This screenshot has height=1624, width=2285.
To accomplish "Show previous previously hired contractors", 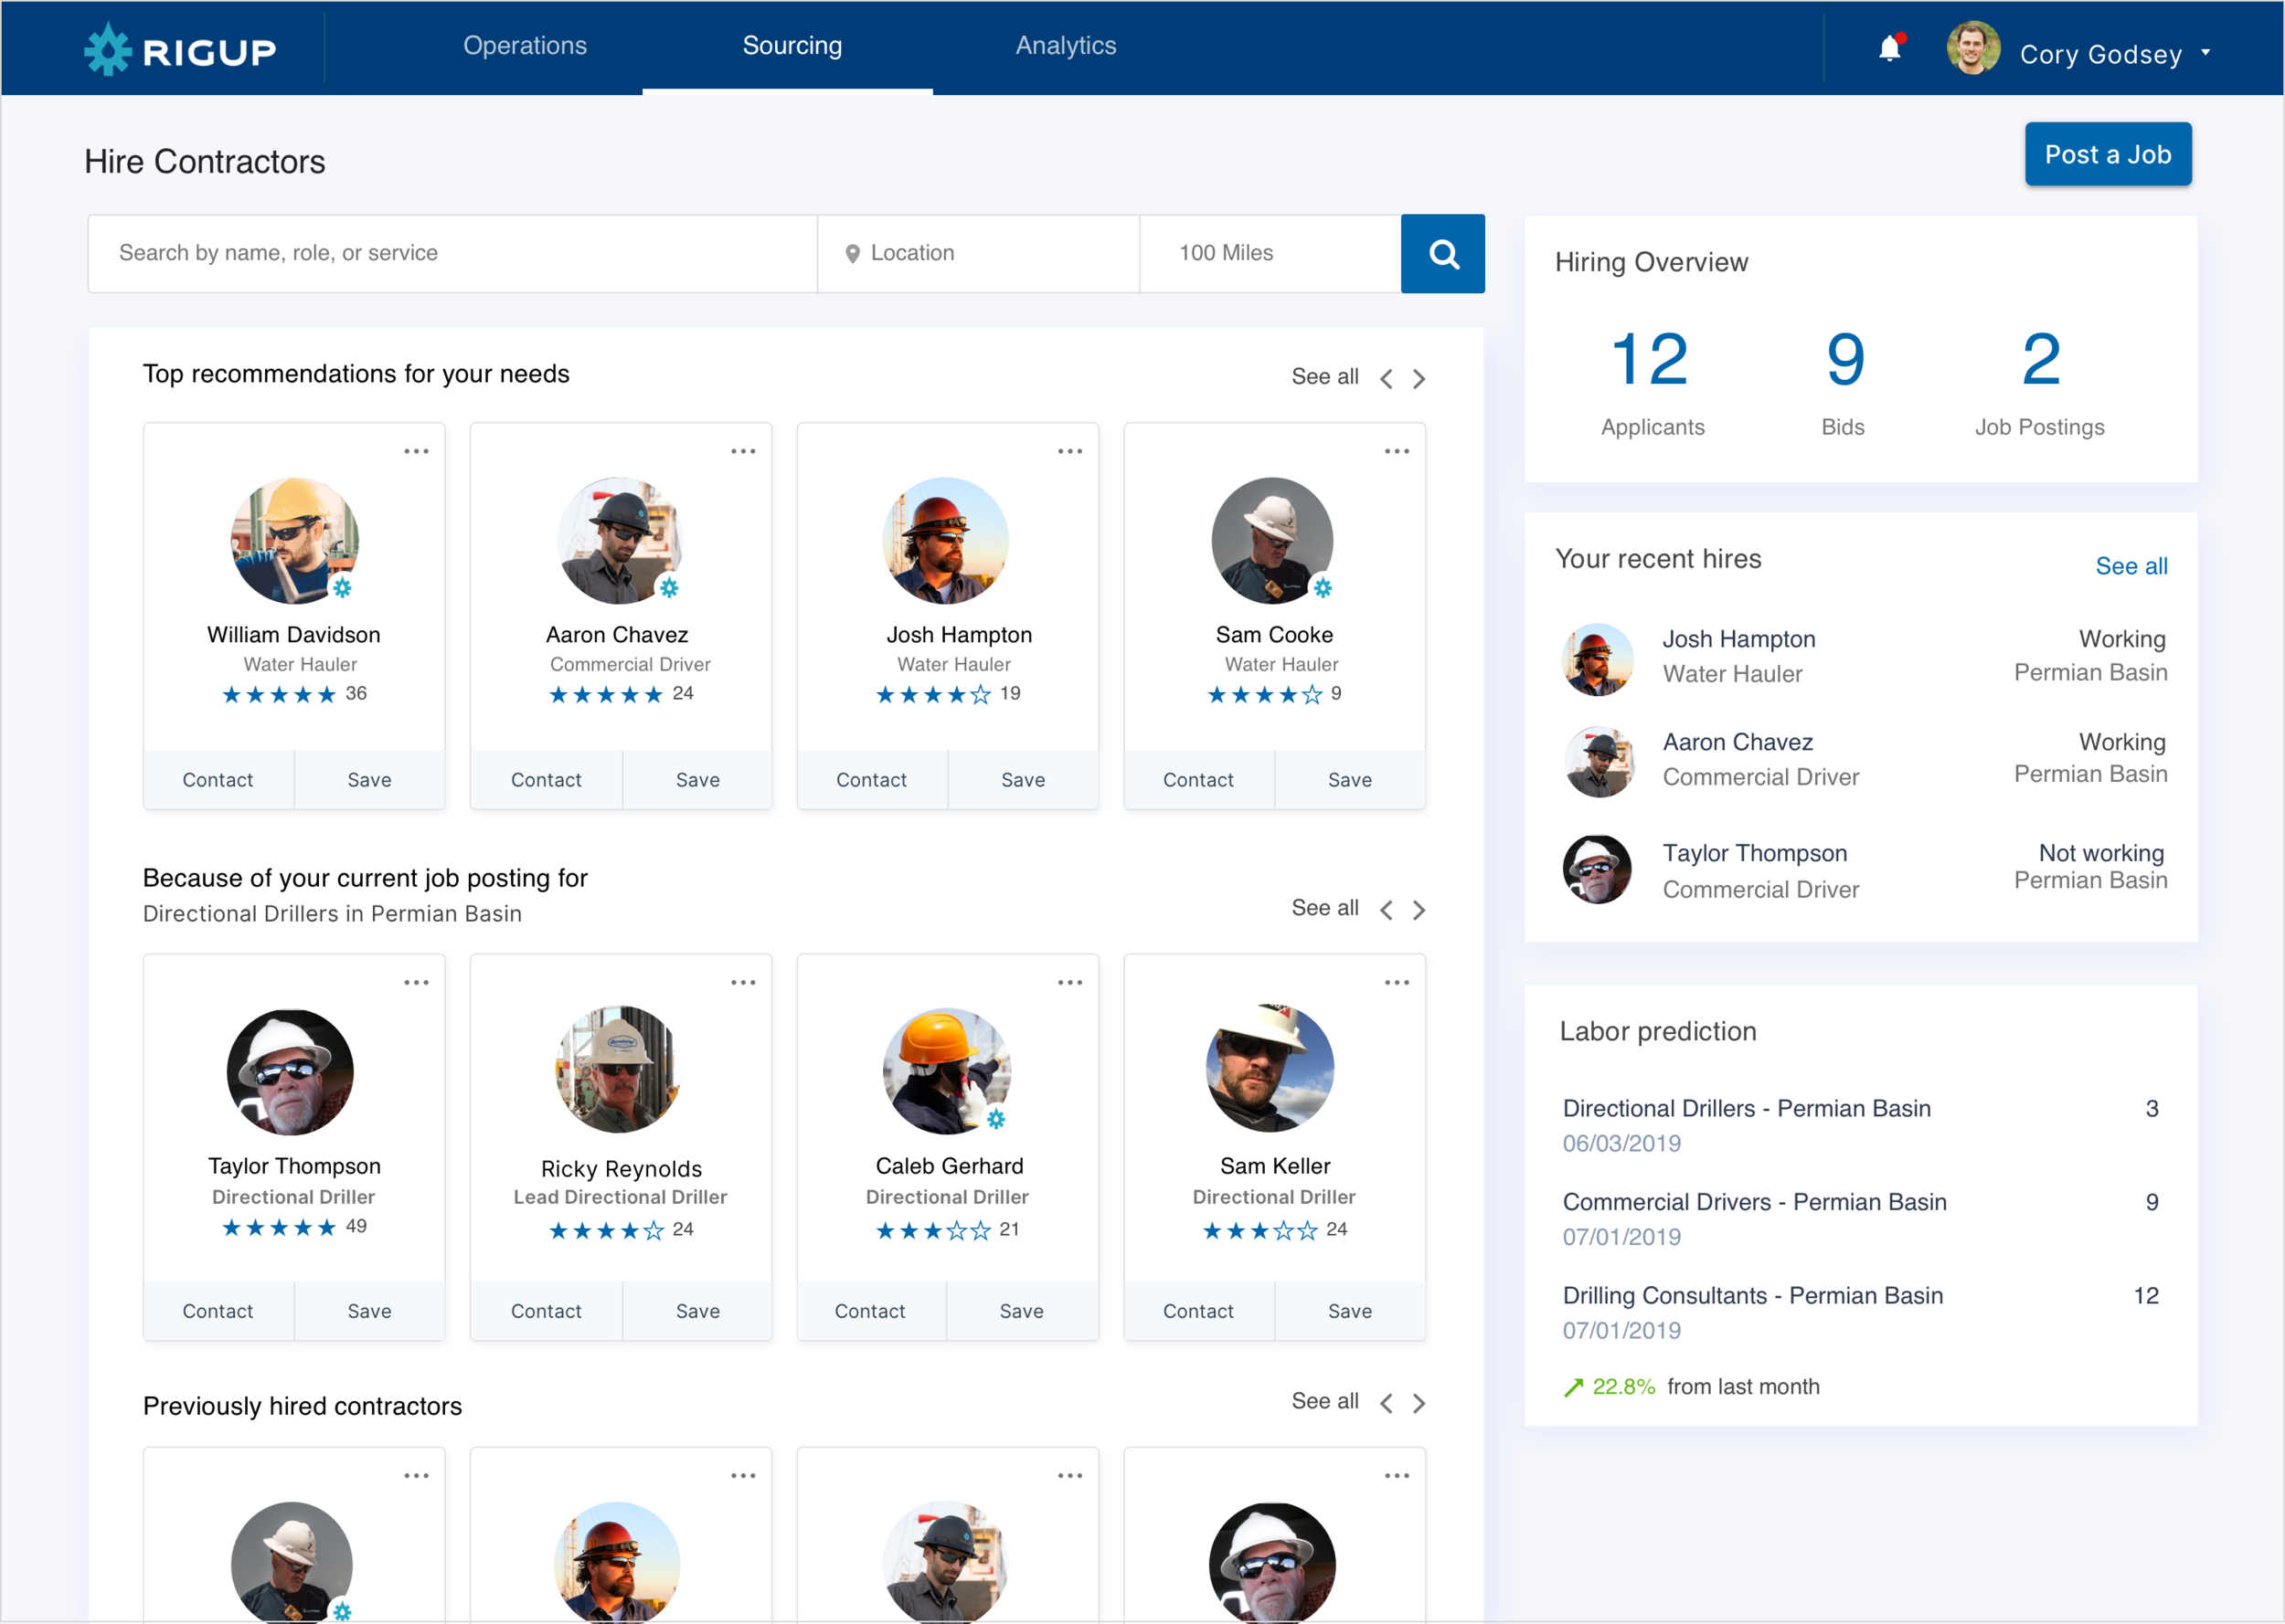I will [1387, 1403].
